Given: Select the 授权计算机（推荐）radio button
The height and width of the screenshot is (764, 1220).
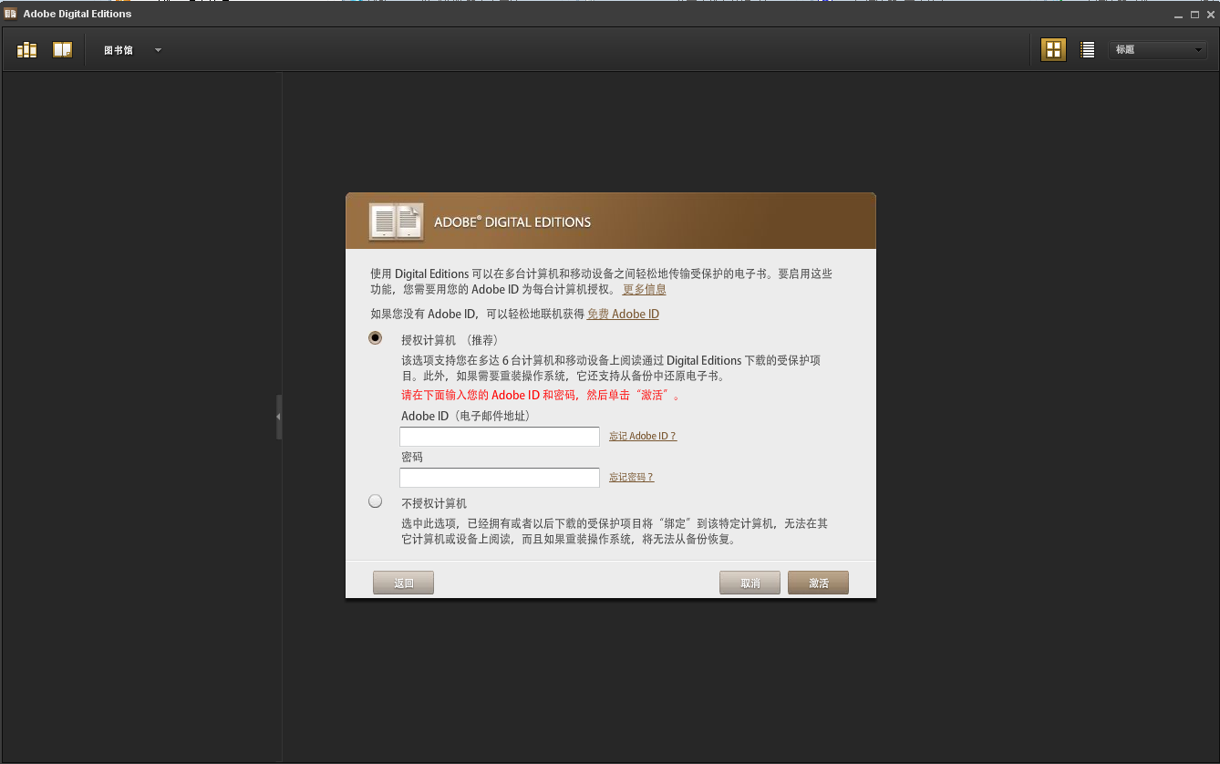Looking at the screenshot, I should pos(375,337).
